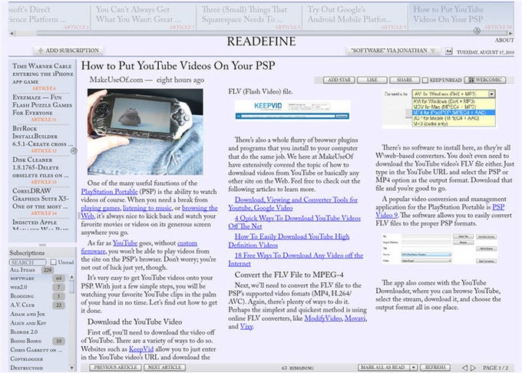Image resolution: width=522 pixels, height=373 pixels.
Task: Click the Webcomic button icon
Action: (x=471, y=80)
